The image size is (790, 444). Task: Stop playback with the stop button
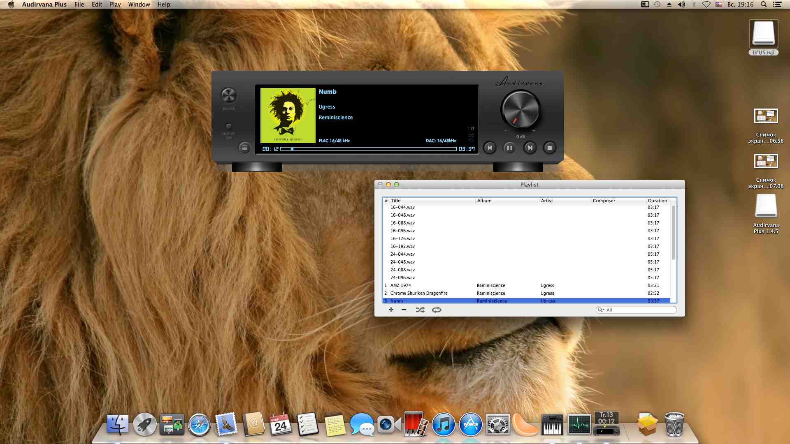coord(550,148)
